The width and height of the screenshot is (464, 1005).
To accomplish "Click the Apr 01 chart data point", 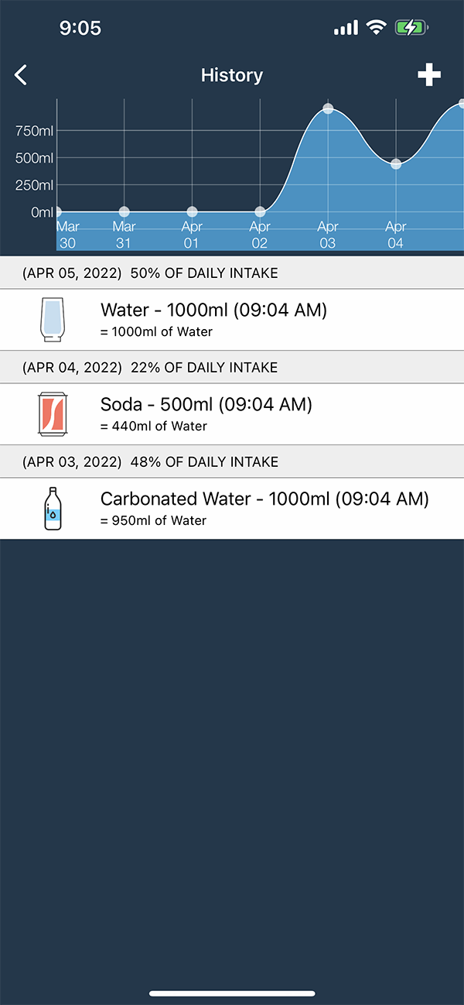I will tap(192, 211).
